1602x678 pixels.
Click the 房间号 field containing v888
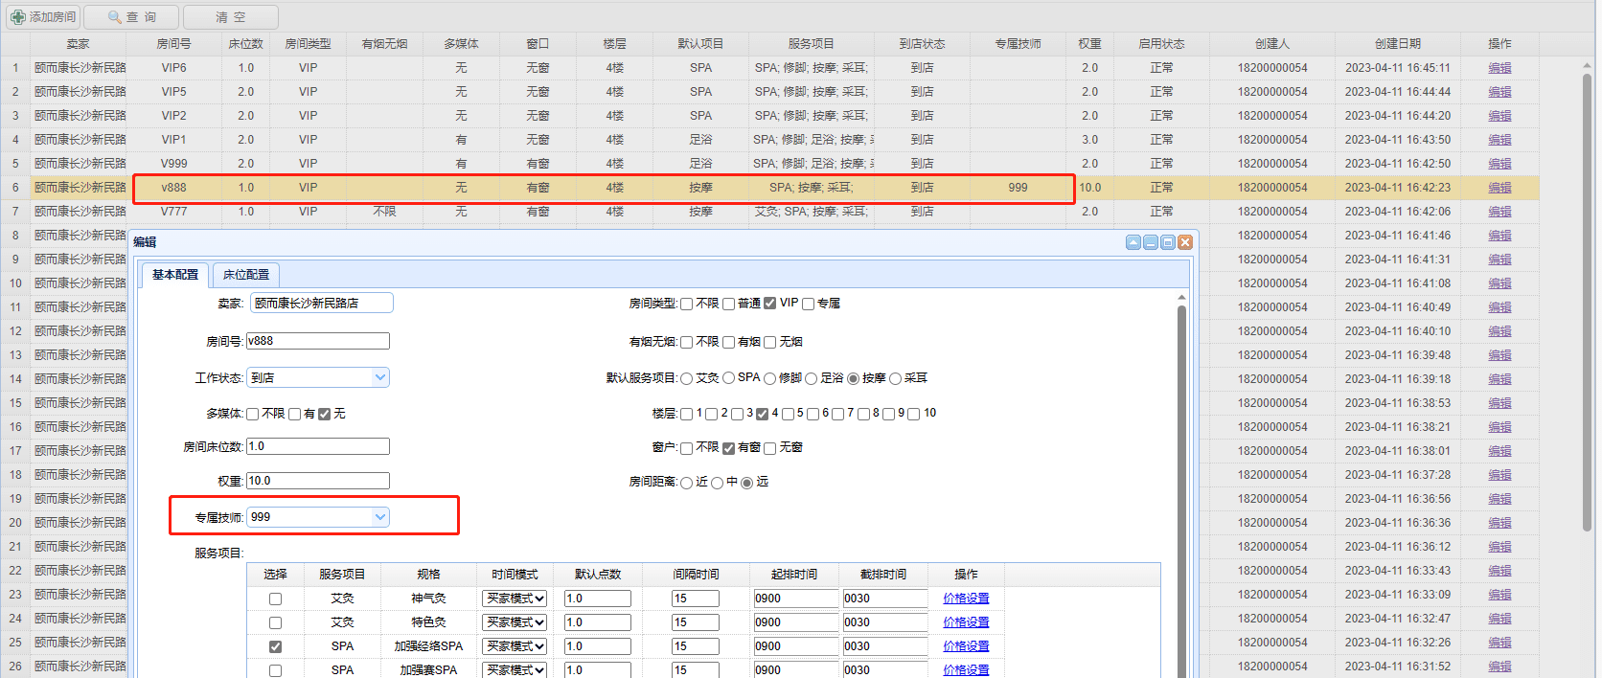pyautogui.click(x=318, y=341)
